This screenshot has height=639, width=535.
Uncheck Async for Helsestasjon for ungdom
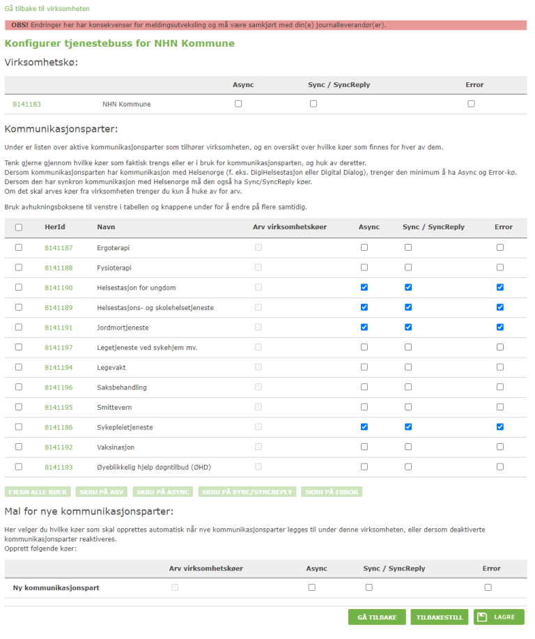[x=364, y=287]
